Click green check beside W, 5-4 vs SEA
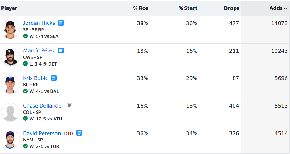 (x=25, y=36)
